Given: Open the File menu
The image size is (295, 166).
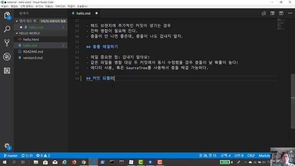Looking at the screenshot, I should [x=5, y=6].
